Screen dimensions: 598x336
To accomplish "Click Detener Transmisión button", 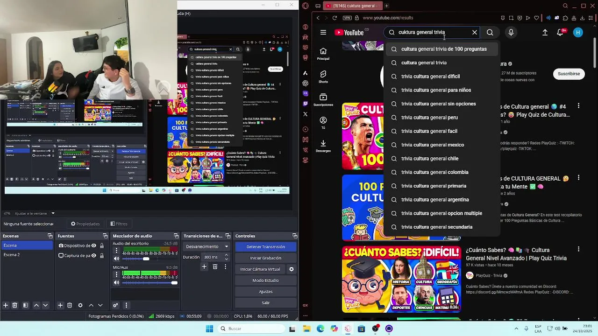I will [265, 247].
